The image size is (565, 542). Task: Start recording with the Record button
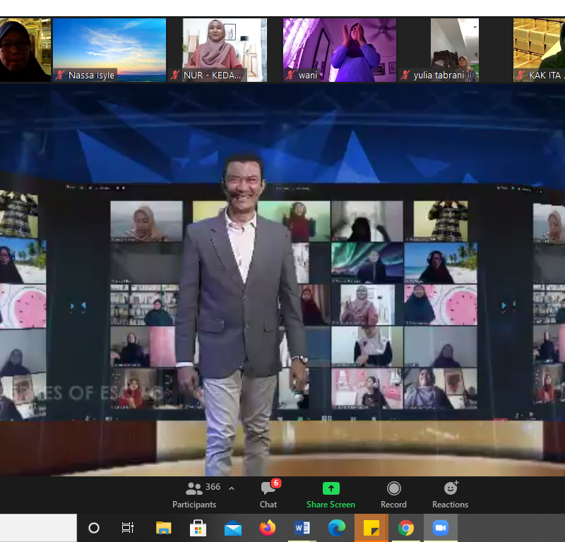[x=393, y=494]
